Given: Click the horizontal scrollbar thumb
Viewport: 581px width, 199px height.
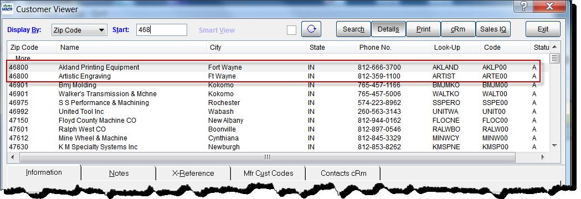Looking at the screenshot, I should [267, 157].
